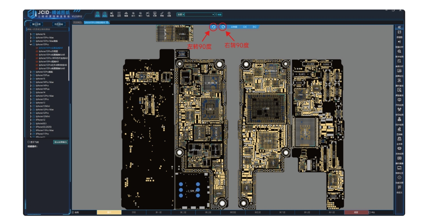The image size is (422, 223).
Task: Toggle the 走线 checkbox in bottom bar
Action: click(73, 212)
